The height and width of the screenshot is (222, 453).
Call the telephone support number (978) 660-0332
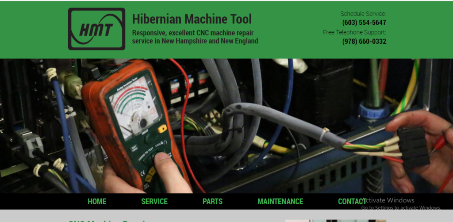[x=364, y=42]
